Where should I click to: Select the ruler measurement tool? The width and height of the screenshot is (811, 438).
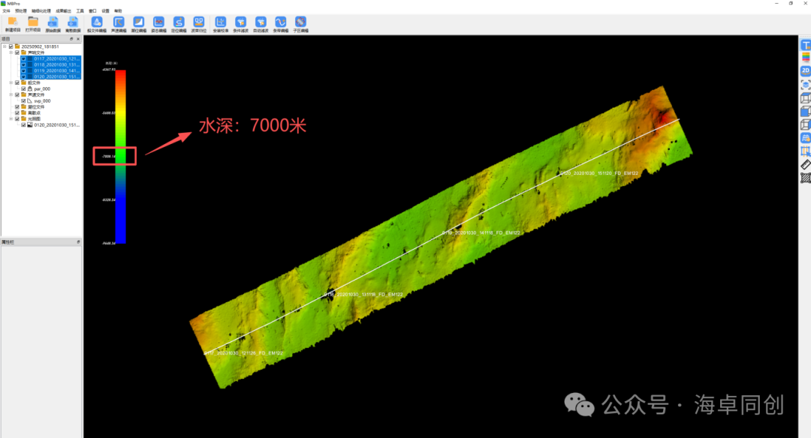(805, 164)
